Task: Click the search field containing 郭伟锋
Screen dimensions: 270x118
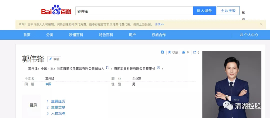Action: [134, 11]
